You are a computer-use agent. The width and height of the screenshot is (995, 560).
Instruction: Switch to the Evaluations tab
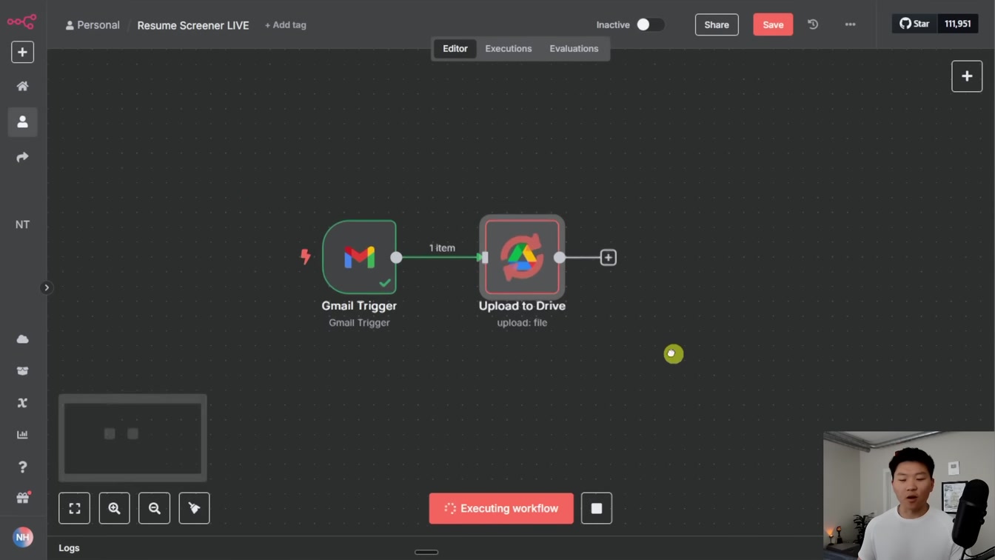point(574,49)
